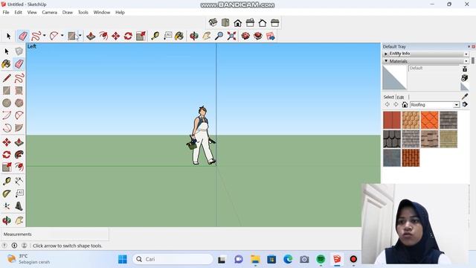Choose the Offset tool in the top toolbar
This screenshot has width=476, height=268.
coord(103,36)
